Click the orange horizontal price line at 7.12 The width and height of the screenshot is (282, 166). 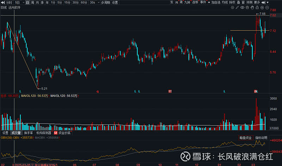click(x=243, y=31)
